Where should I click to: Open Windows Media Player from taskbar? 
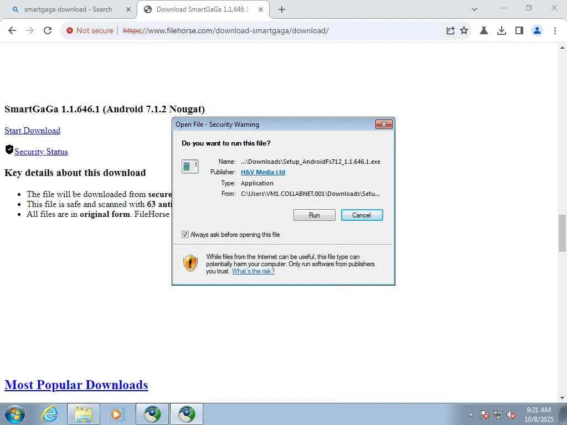point(117,414)
